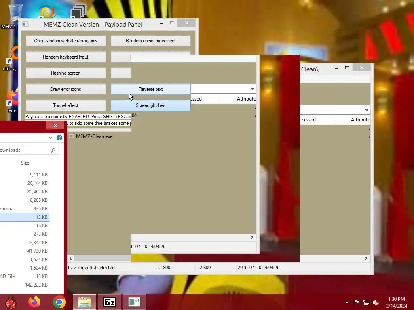Select the 13 KB highlighted file row
The height and width of the screenshot is (310, 414).
click(x=24, y=217)
